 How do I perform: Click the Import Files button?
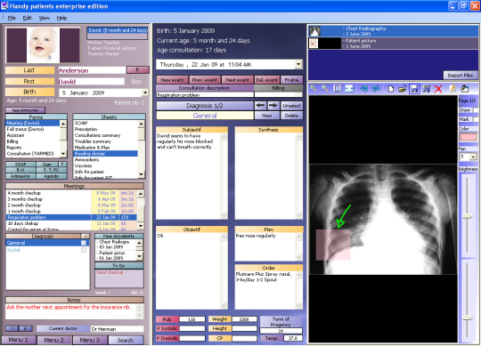[461, 76]
